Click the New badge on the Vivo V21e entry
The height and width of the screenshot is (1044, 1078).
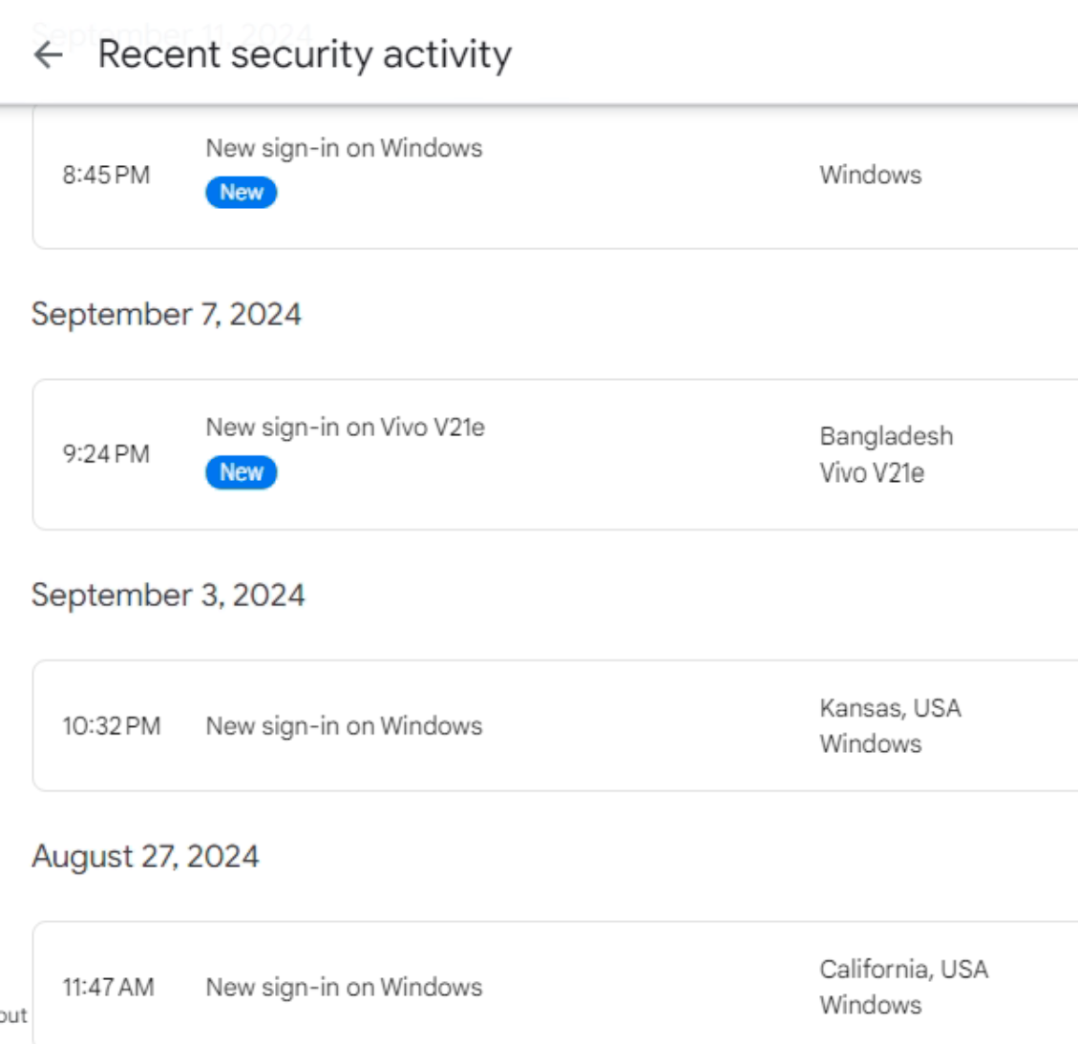(241, 472)
